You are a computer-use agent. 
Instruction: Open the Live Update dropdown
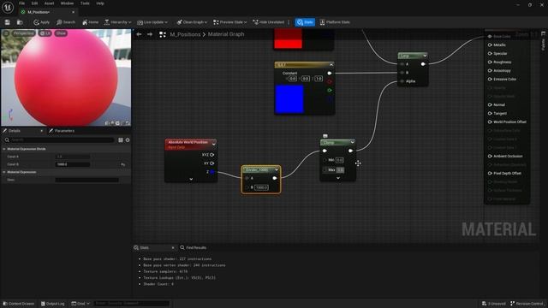[152, 22]
